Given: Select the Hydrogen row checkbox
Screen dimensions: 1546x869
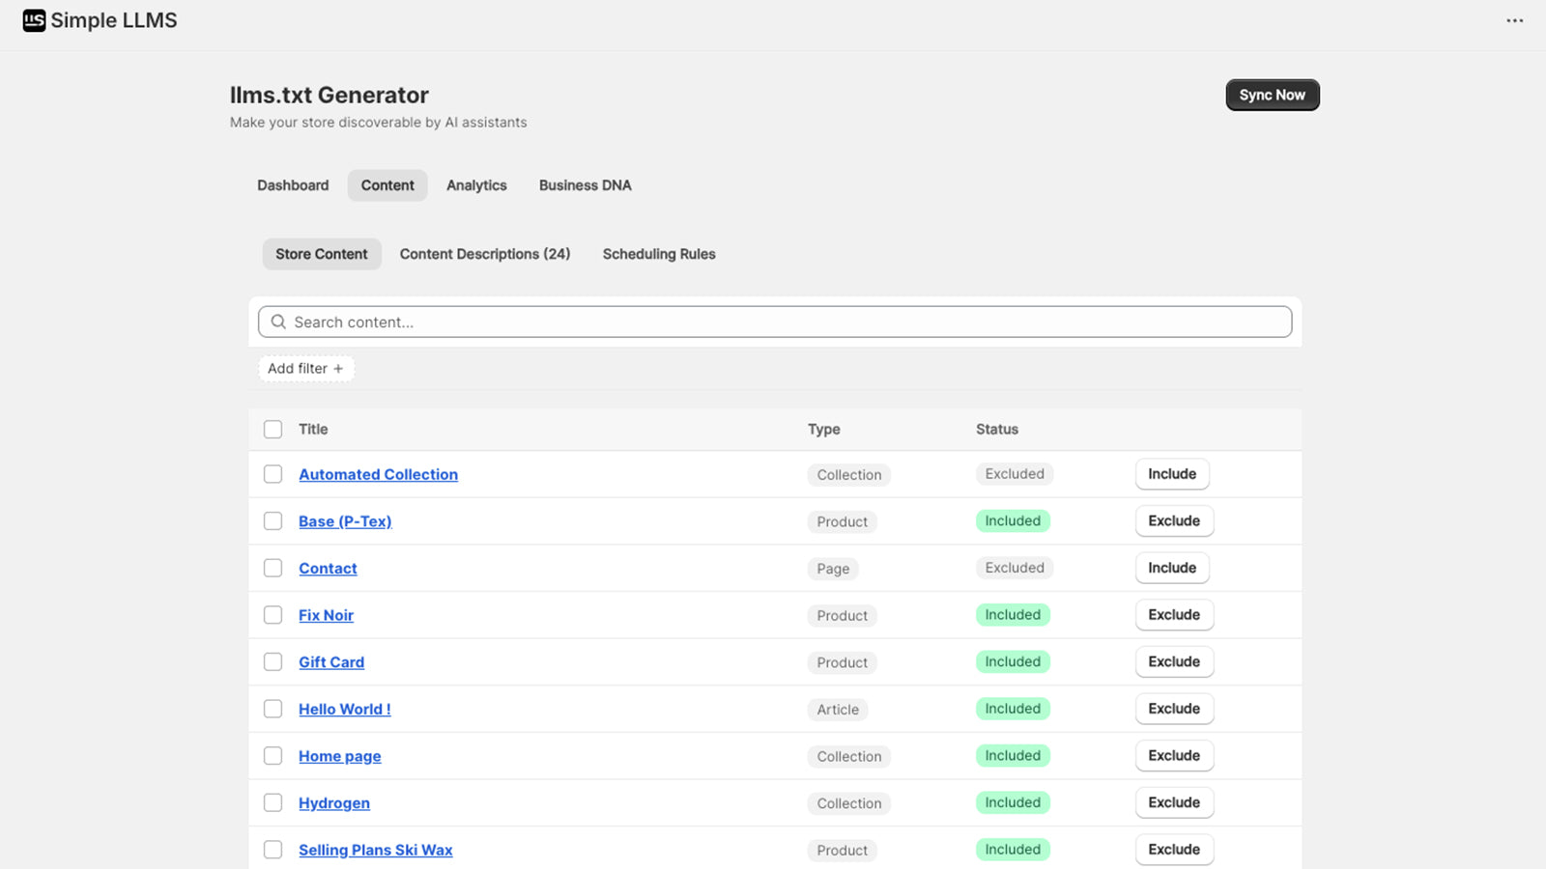Looking at the screenshot, I should pyautogui.click(x=273, y=802).
